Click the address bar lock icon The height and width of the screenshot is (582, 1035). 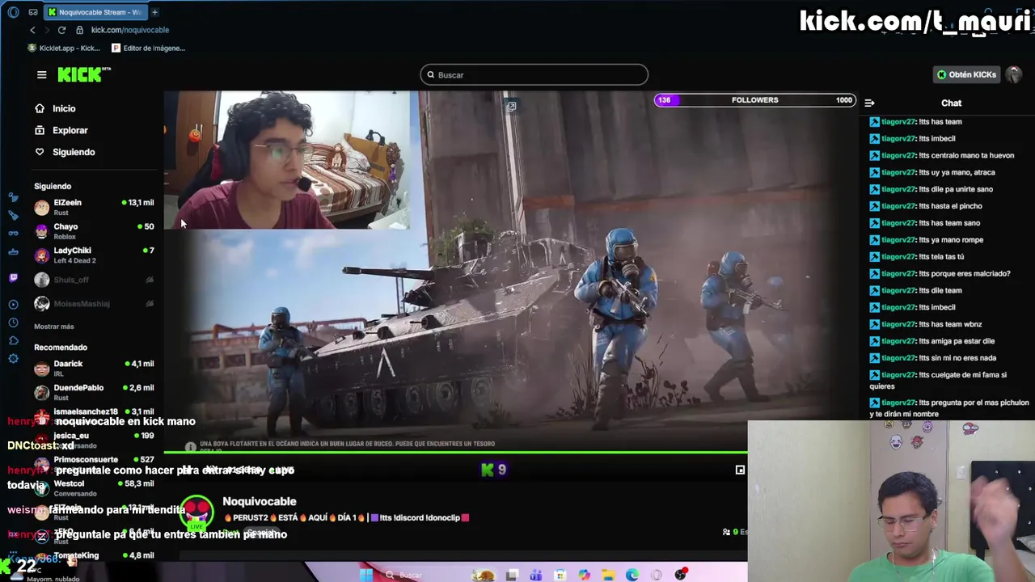click(x=79, y=30)
